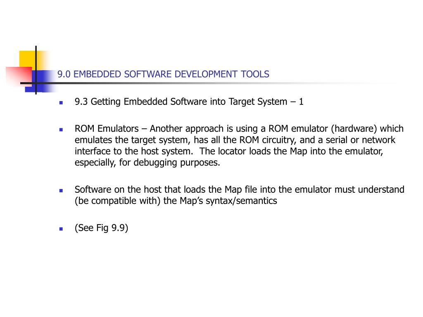Image resolution: width=423 pixels, height=317 pixels.
Task: Click the slide title '9.0 EMBEDDED SOFTWARE DEVELOPMENT TOOLS'
Action: (x=163, y=74)
